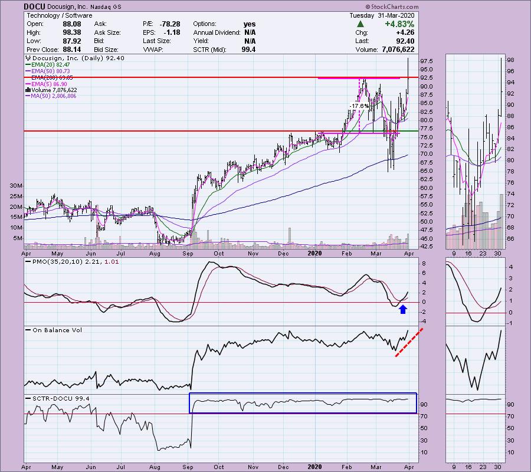Click the Prev Close value 88.14
This screenshot has width=531, height=472.
pos(72,50)
